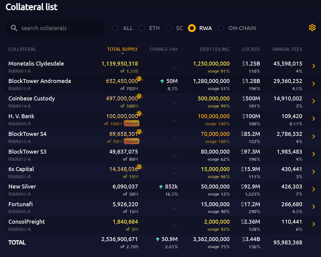Open the BlockTower S3 collateral link
This screenshot has height=257, width=321.
(27, 151)
